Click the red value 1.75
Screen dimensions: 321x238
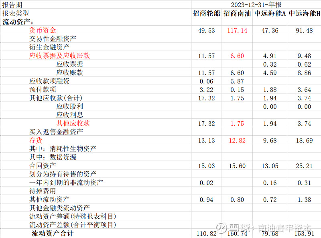[237, 124]
